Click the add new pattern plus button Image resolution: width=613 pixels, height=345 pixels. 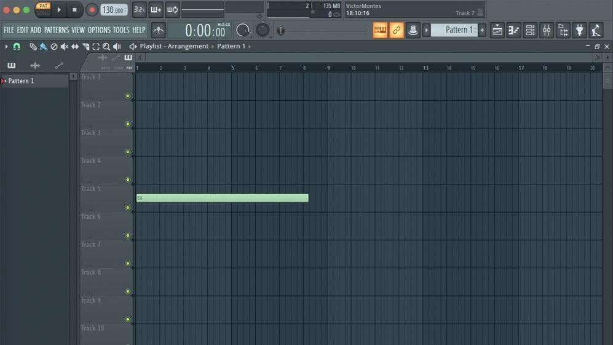pyautogui.click(x=482, y=30)
